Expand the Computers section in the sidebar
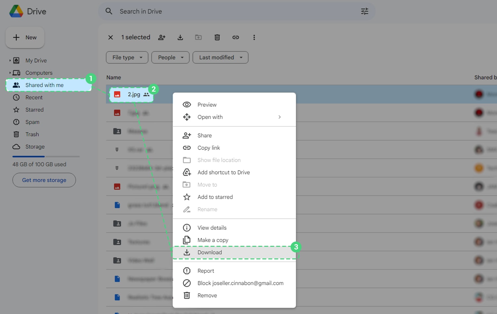This screenshot has width=497, height=314. [x=10, y=72]
